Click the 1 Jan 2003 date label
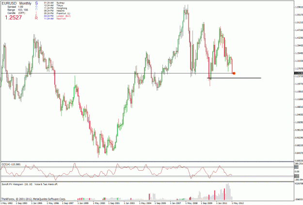Viewport: 303px width, 205px height. tap(129, 203)
